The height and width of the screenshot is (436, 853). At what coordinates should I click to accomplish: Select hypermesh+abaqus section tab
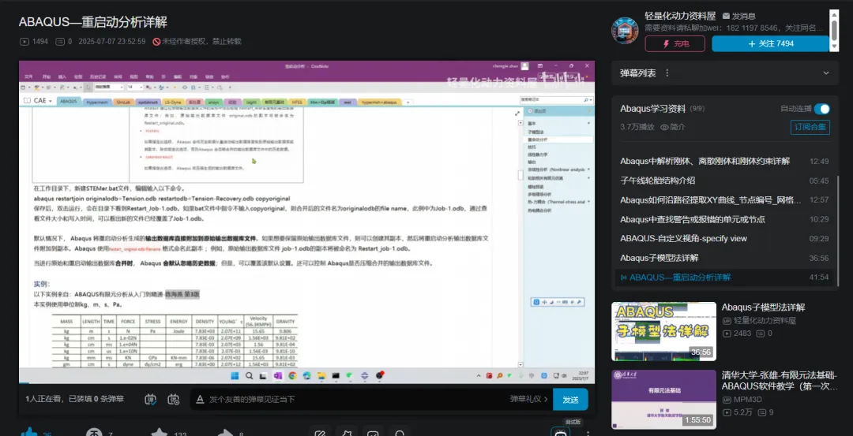pos(378,102)
